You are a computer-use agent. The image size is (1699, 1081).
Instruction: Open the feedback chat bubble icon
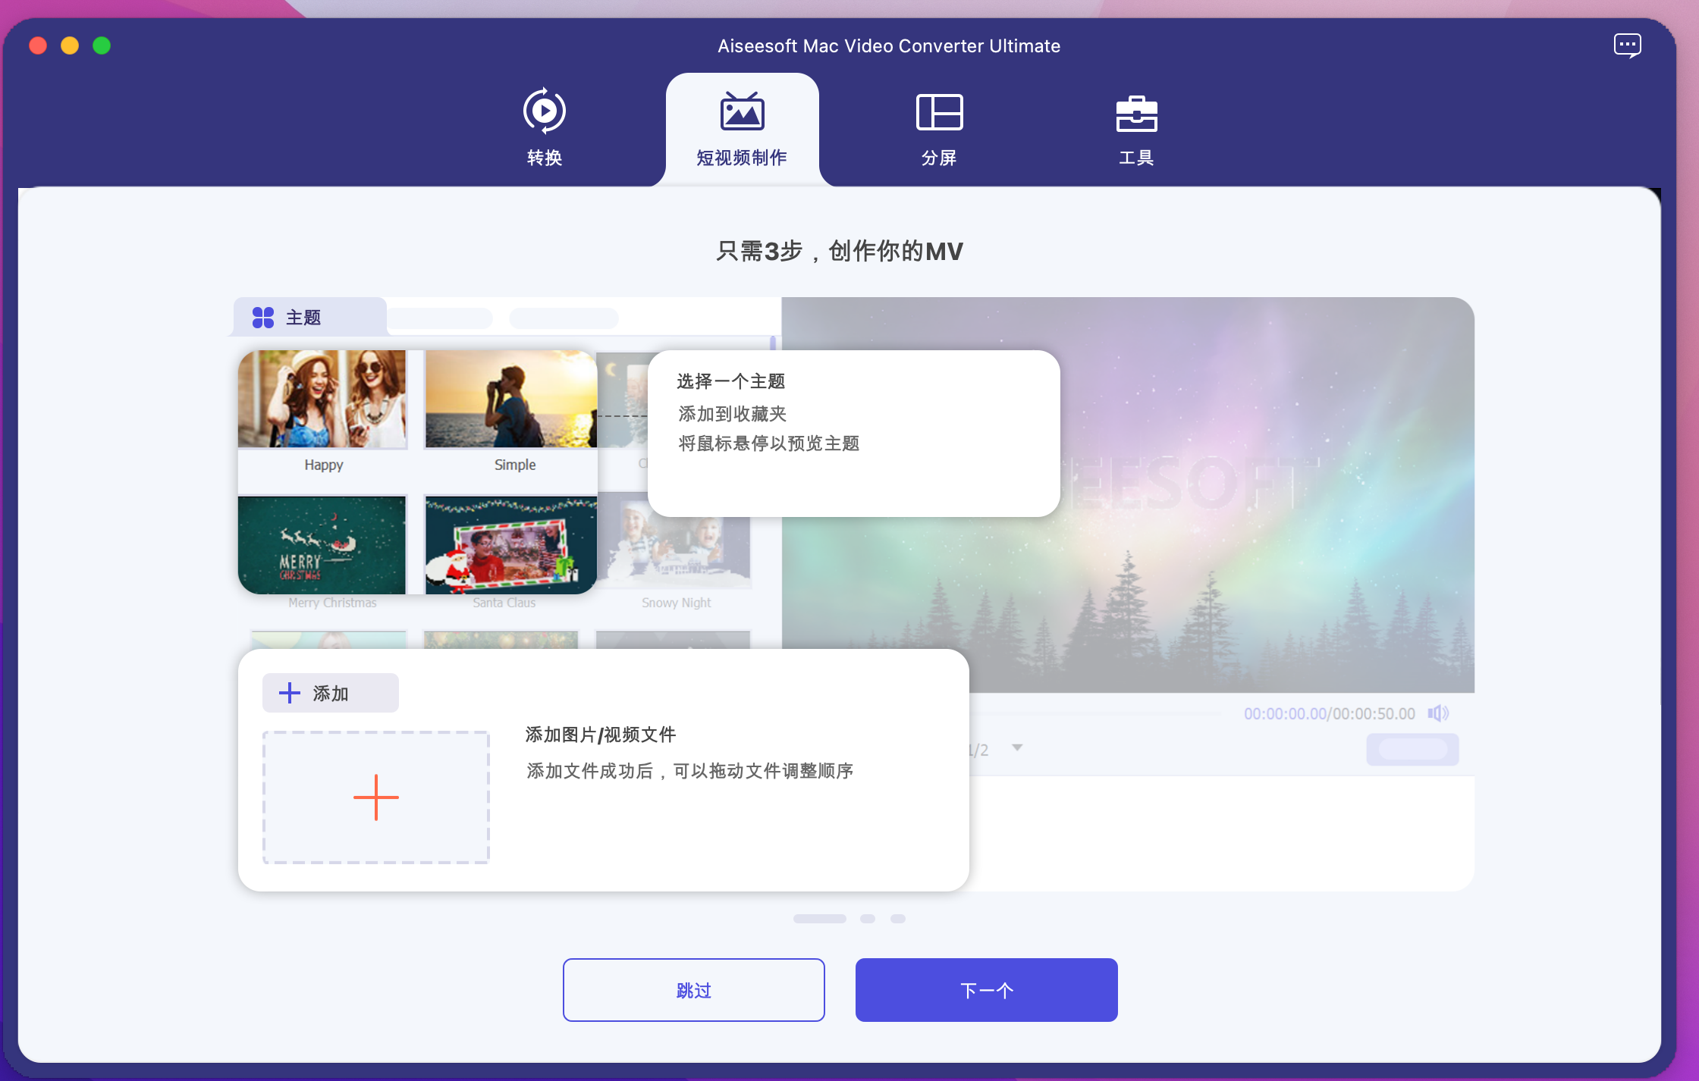[x=1627, y=45]
